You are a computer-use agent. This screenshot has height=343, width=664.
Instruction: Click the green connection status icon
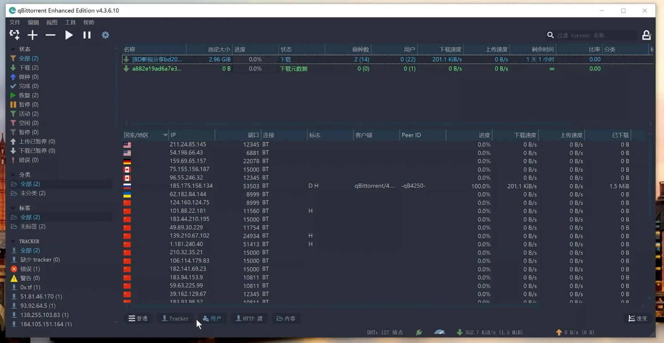click(x=419, y=332)
